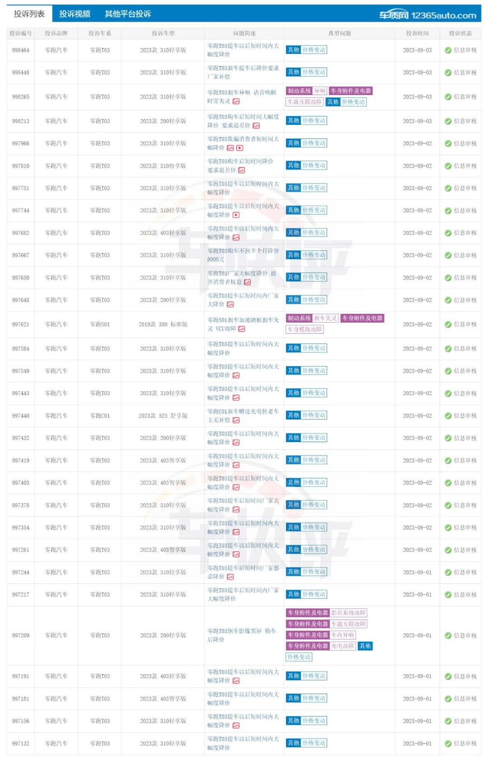Screen dimensions: 488x762
Task: Click 2023款 200轻享版 in row 997648
Action: (163, 300)
